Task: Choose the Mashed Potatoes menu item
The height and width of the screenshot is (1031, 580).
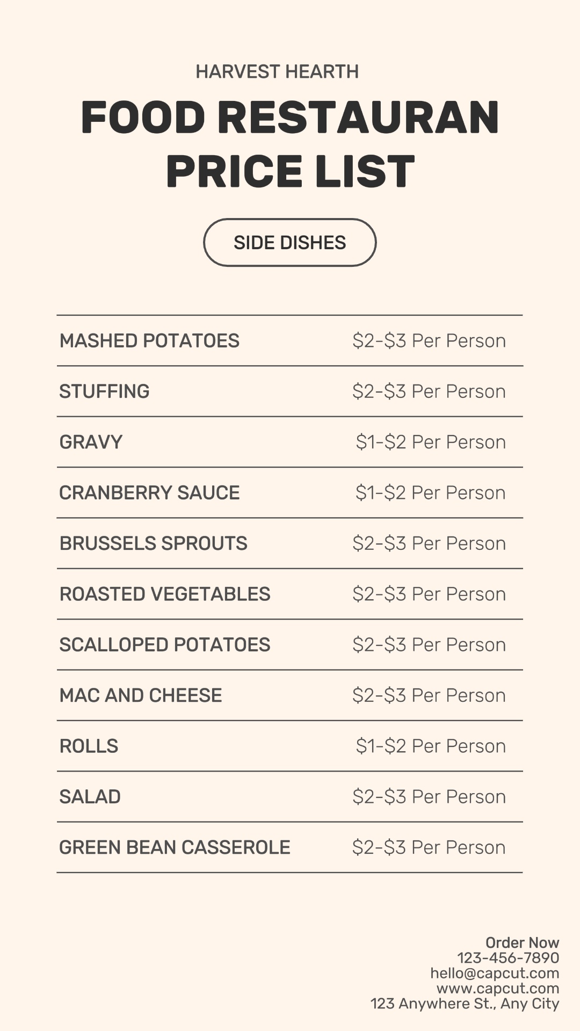Action: click(x=149, y=340)
